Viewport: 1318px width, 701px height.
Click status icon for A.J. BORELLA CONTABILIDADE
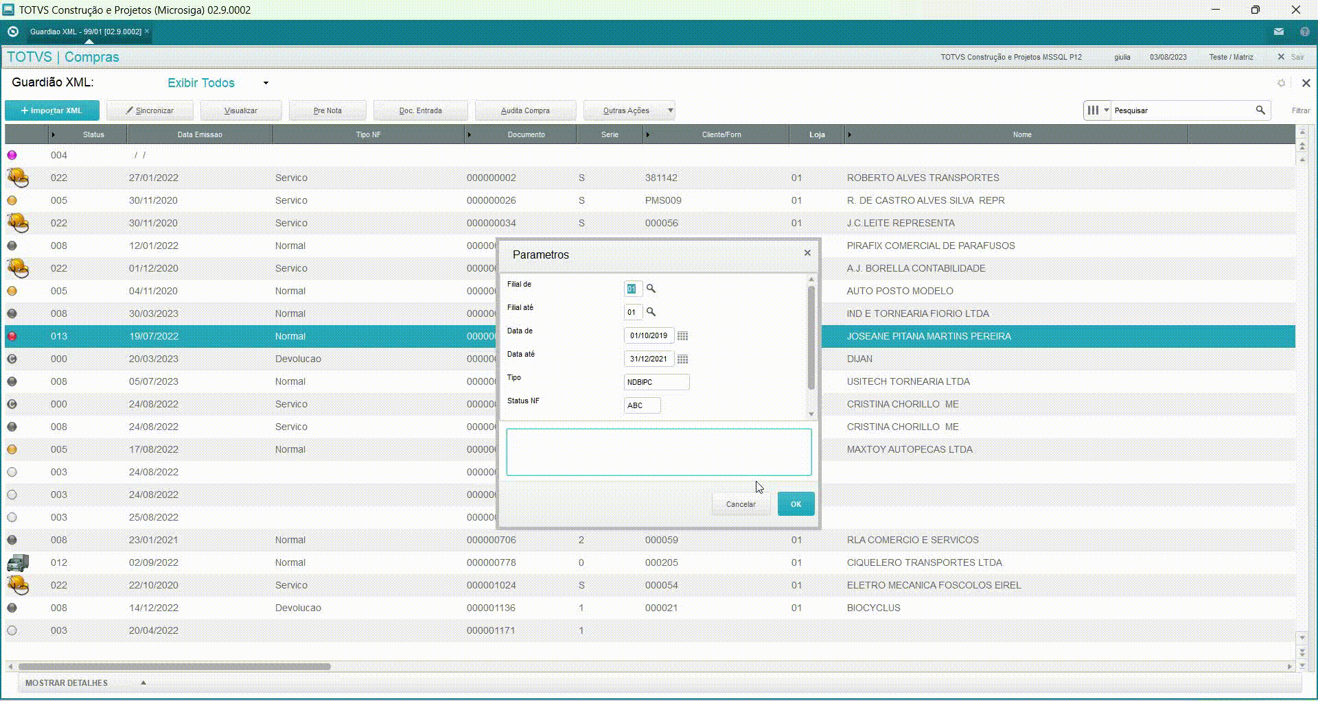[x=18, y=269]
